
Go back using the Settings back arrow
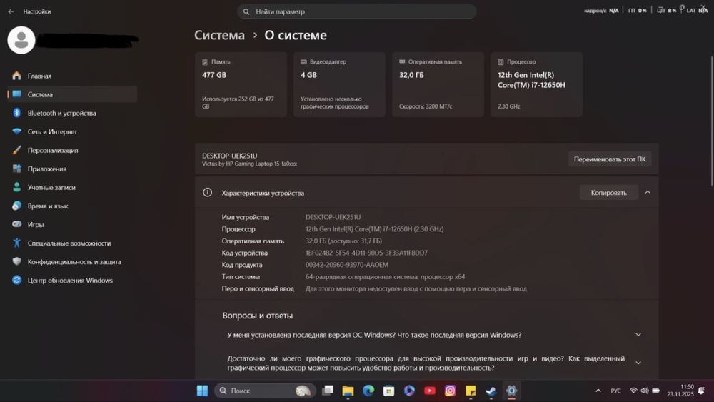pyautogui.click(x=11, y=11)
